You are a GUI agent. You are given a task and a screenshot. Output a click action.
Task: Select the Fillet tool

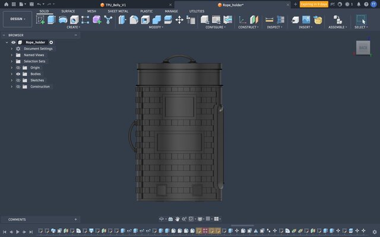tap(134, 20)
